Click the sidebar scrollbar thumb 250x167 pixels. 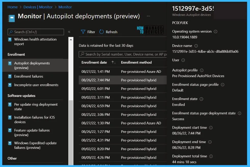(71, 133)
